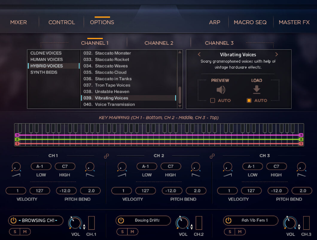
Task: Click CH 1 fade-in knob
Action: [x=16, y=167]
